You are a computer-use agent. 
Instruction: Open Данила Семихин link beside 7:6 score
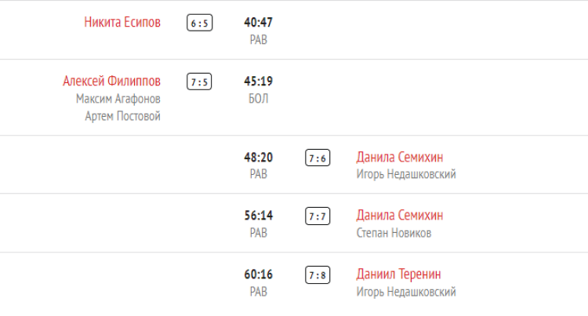coord(399,158)
